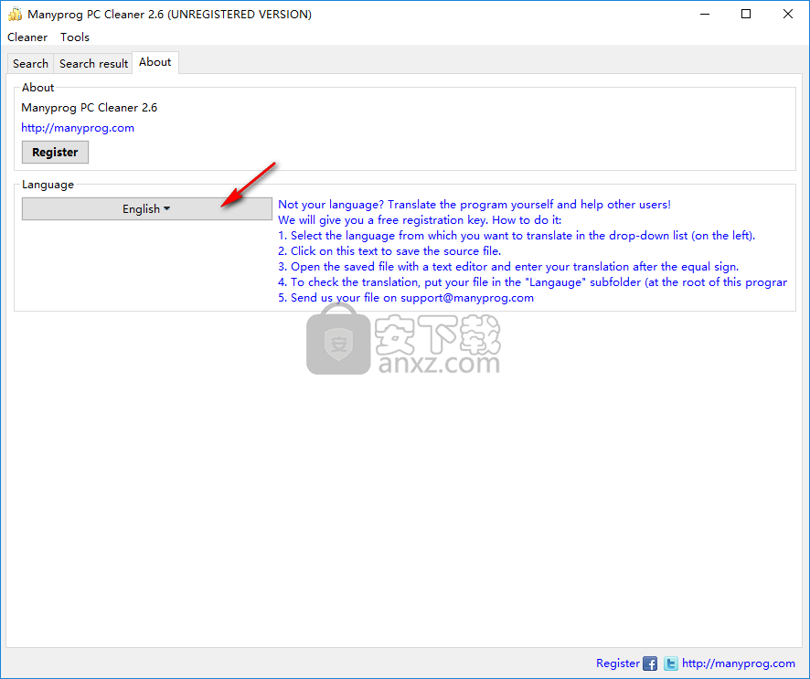
Task: Click the "To check the translation" line
Action: 533,282
